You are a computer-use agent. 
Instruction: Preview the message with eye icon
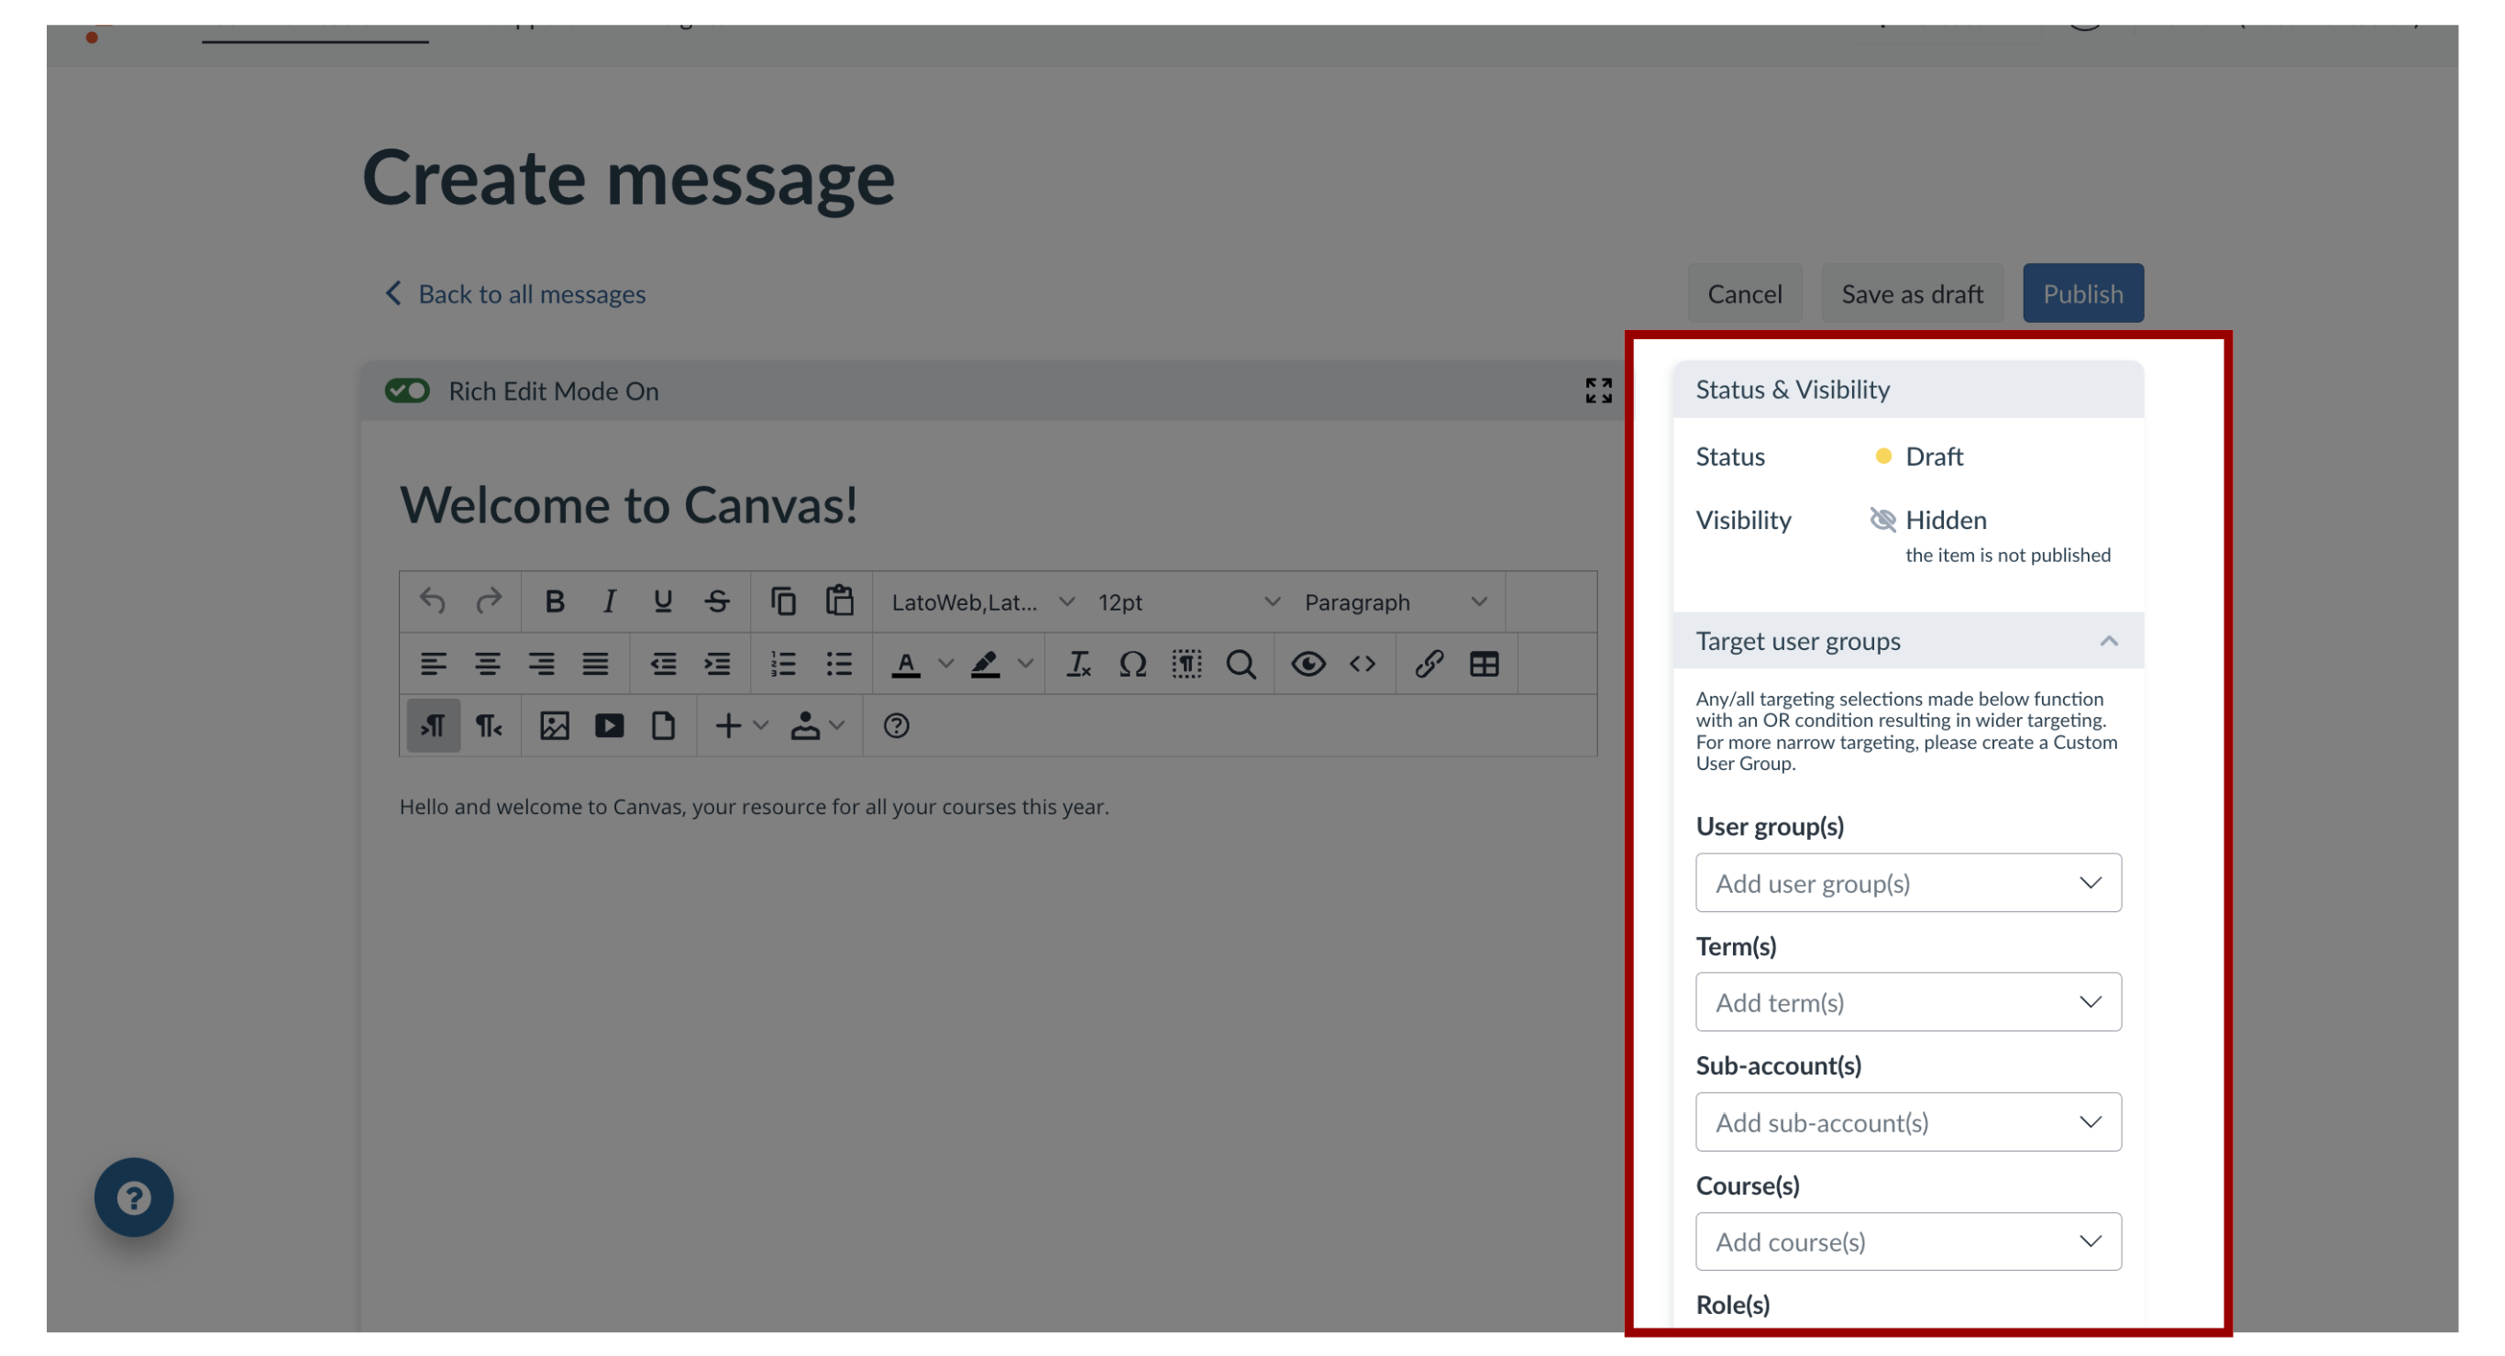pyautogui.click(x=1308, y=664)
